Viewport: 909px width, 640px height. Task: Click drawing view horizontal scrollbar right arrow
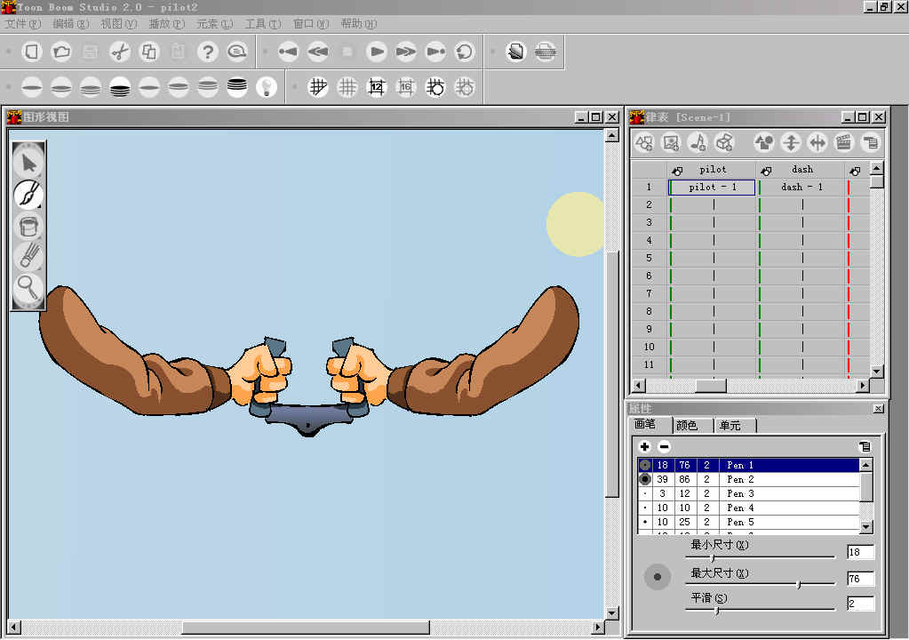[x=598, y=628]
